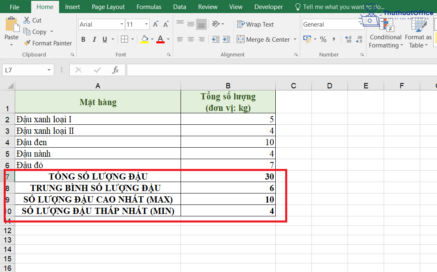Open the Developer tab
Image resolution: width=437 pixels, height=272 pixels.
pyautogui.click(x=268, y=7)
